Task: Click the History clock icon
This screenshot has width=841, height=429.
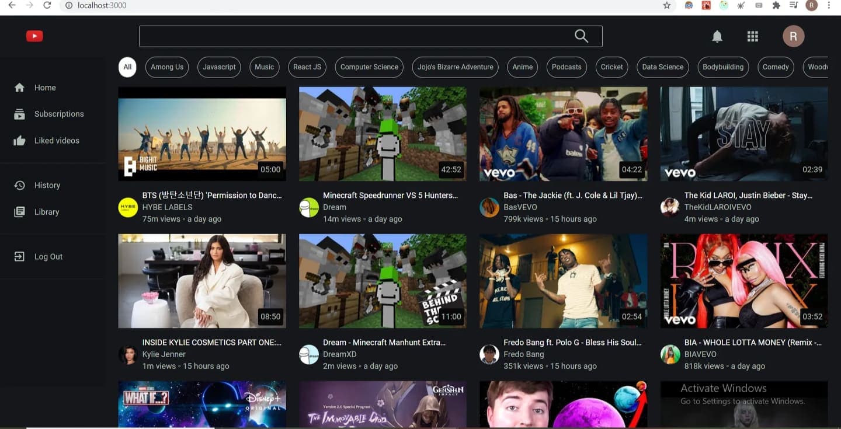Action: pyautogui.click(x=19, y=185)
